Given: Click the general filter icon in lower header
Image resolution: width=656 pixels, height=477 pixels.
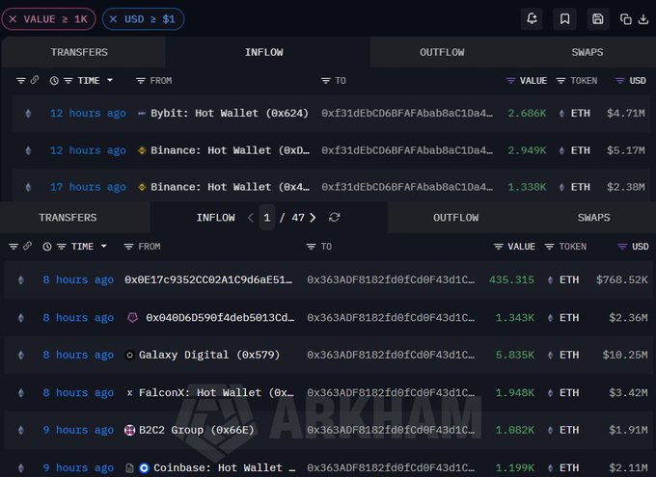Looking at the screenshot, I should click(14, 247).
